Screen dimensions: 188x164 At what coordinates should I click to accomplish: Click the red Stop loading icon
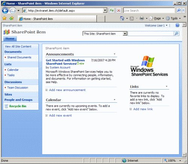pyautogui.click(x=118, y=11)
